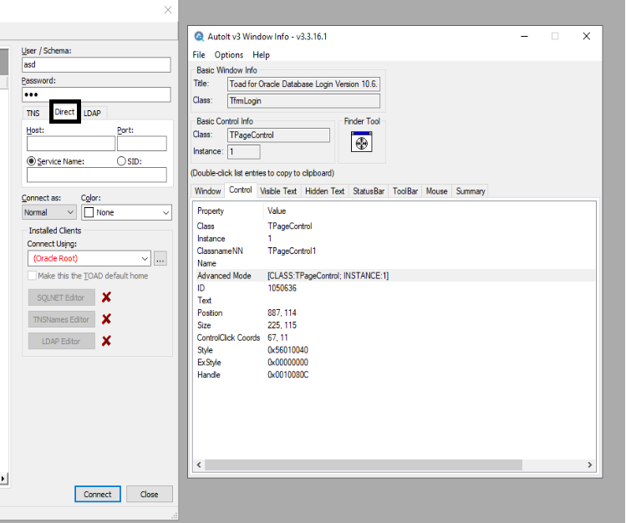This screenshot has height=523, width=626.
Task: Select the LDAP tab in Toad login
Action: pos(93,114)
